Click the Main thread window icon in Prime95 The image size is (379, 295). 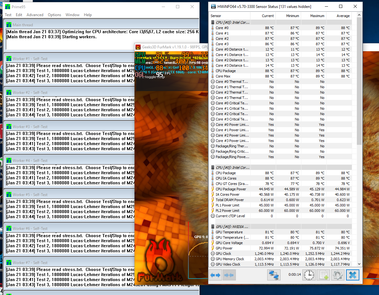pyautogui.click(x=9, y=25)
